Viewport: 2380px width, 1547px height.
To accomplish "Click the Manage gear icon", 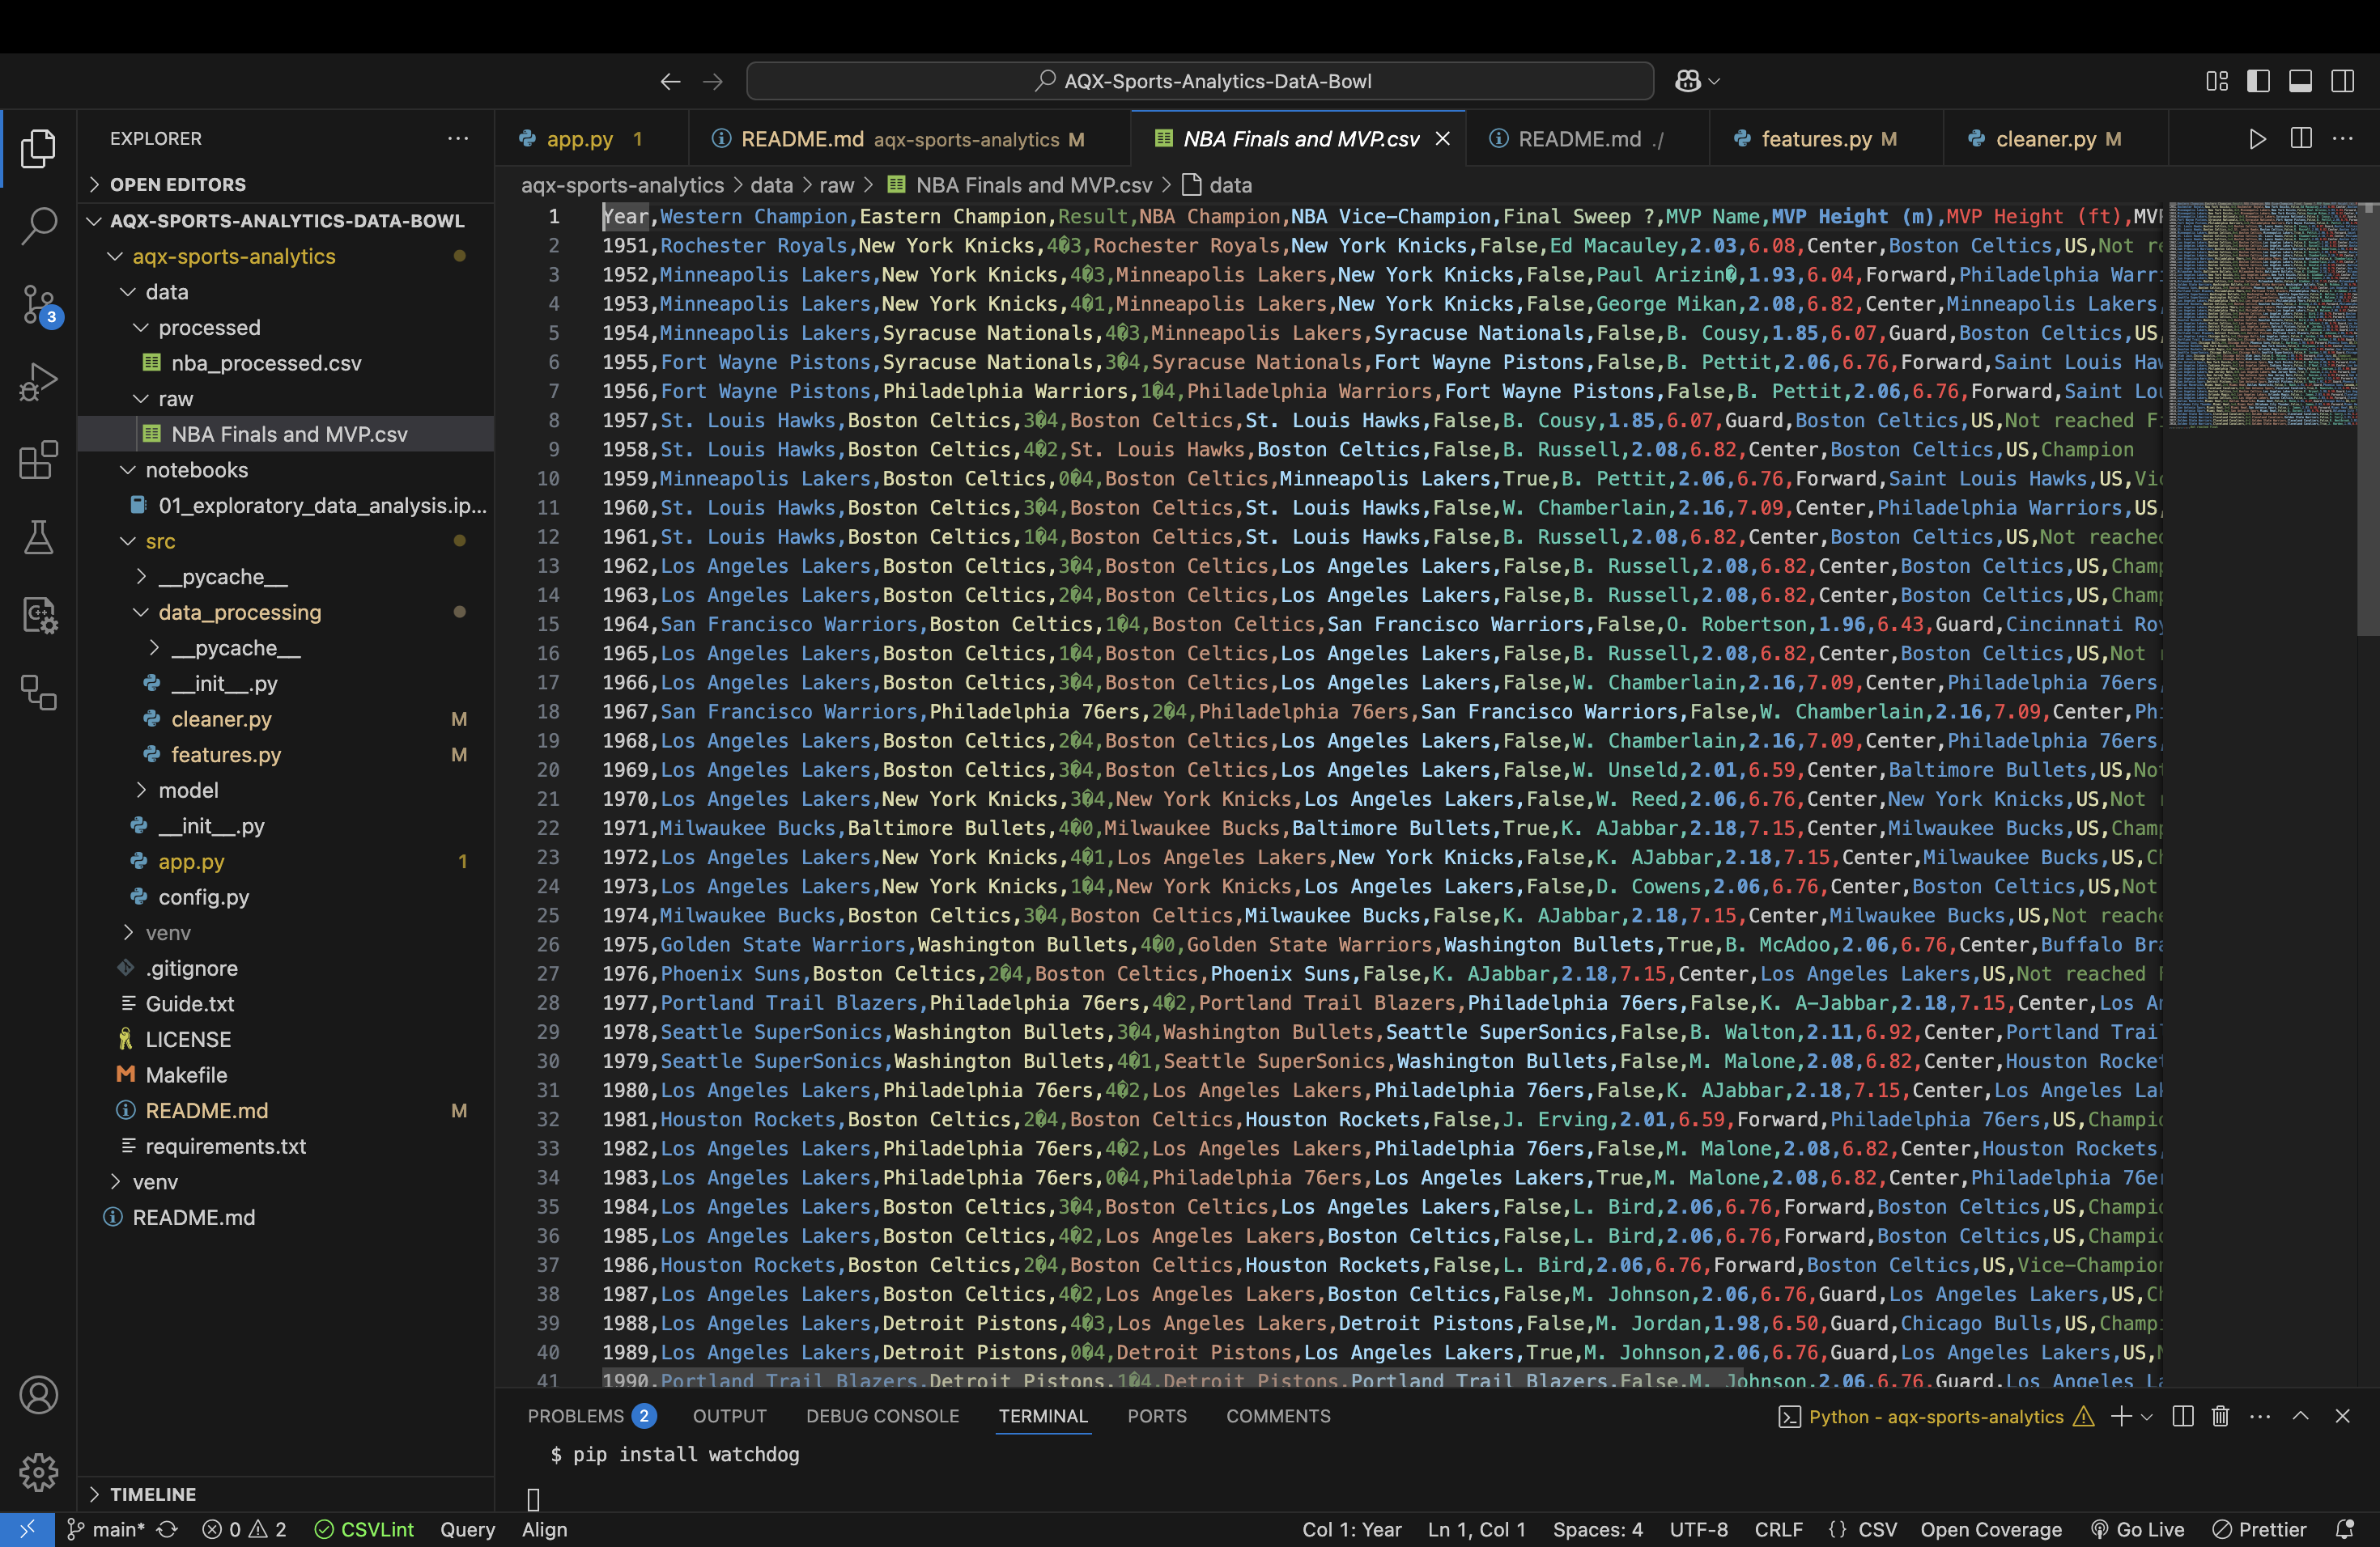I will point(38,1472).
